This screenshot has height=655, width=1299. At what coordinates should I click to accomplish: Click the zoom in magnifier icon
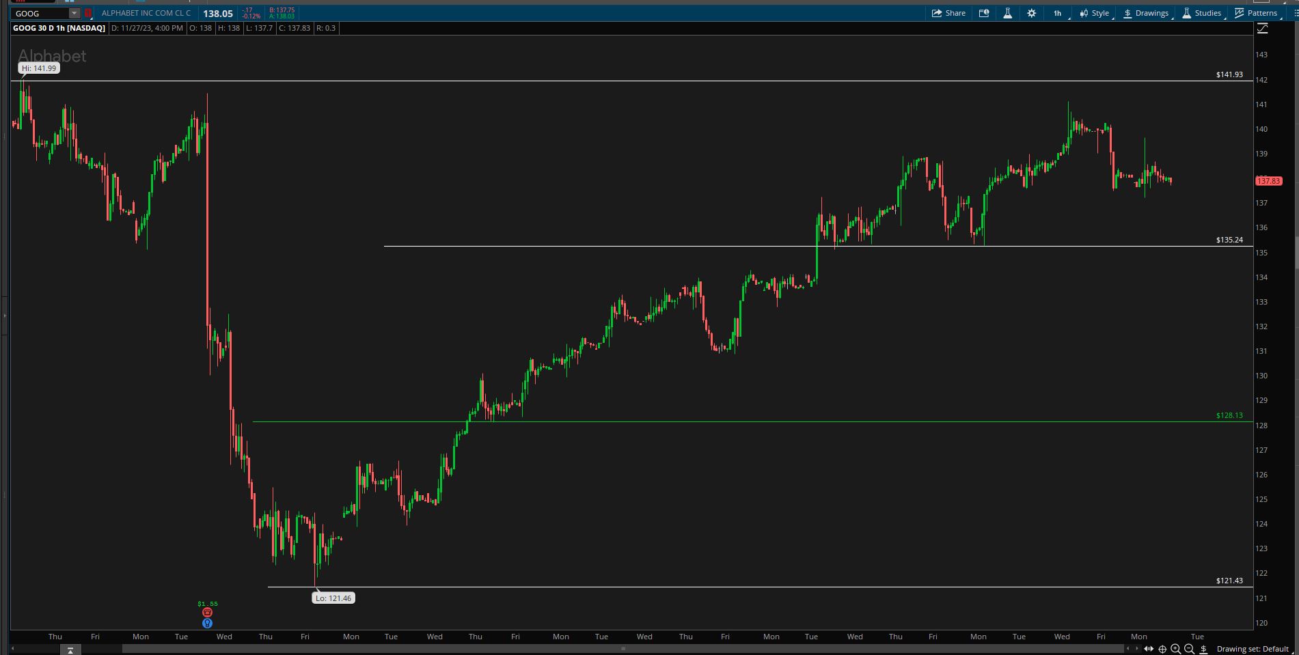(x=1175, y=649)
